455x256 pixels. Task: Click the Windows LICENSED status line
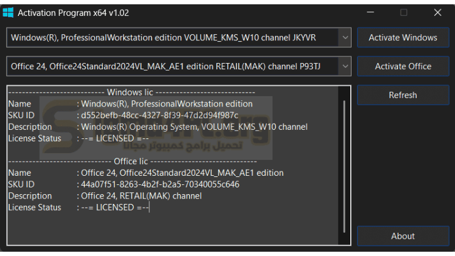78,138
